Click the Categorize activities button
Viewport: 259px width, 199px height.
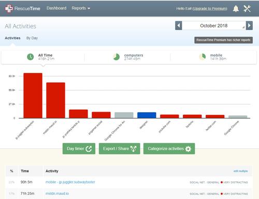click(169, 148)
